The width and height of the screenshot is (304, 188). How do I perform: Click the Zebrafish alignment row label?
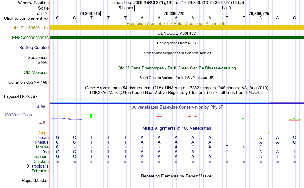pos(40,171)
